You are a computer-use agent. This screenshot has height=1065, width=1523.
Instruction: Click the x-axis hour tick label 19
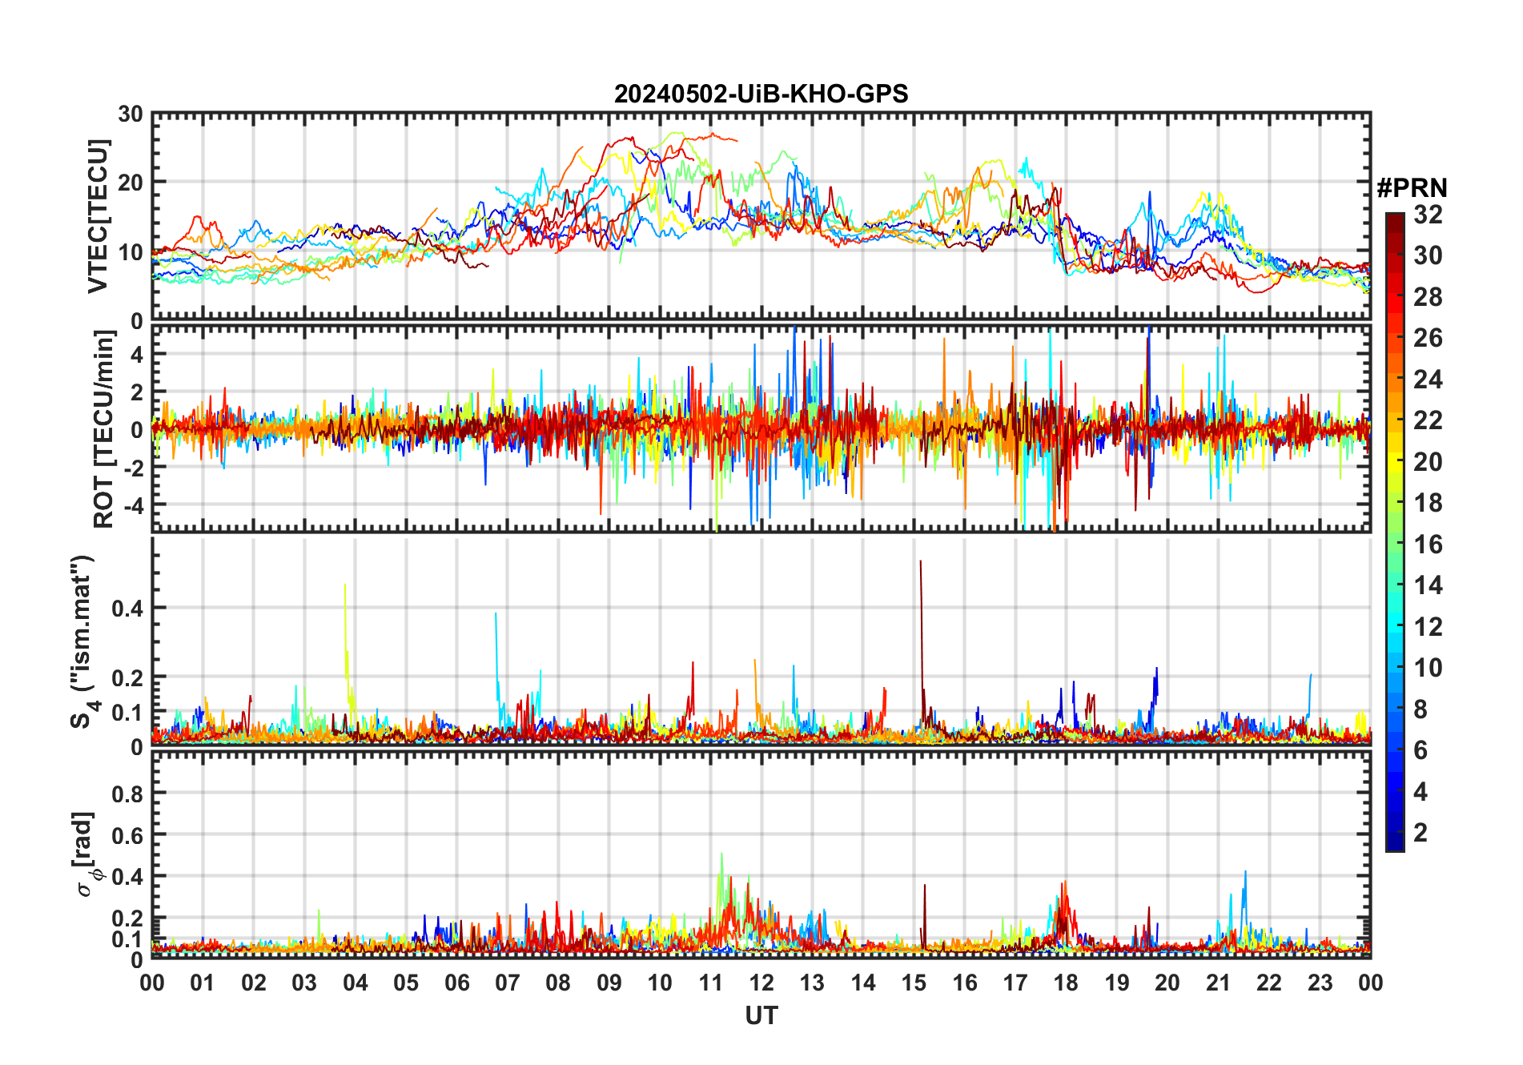click(x=1117, y=983)
